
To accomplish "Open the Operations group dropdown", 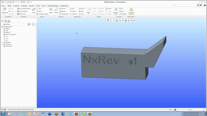I will (9, 17).
